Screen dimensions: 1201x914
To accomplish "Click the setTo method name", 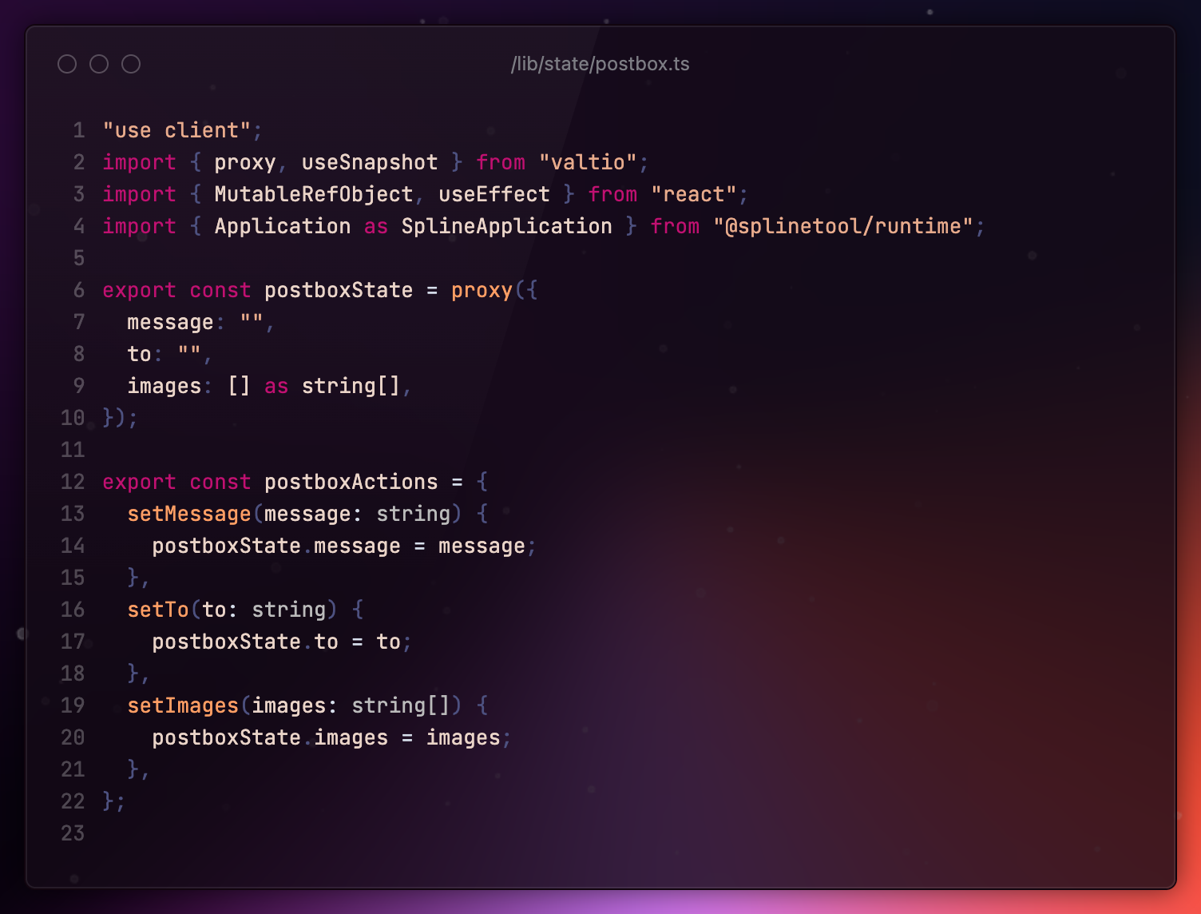I will pyautogui.click(x=158, y=610).
